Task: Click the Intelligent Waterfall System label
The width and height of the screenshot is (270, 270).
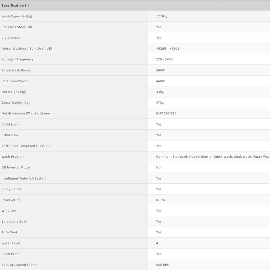Action: [x=24, y=178]
